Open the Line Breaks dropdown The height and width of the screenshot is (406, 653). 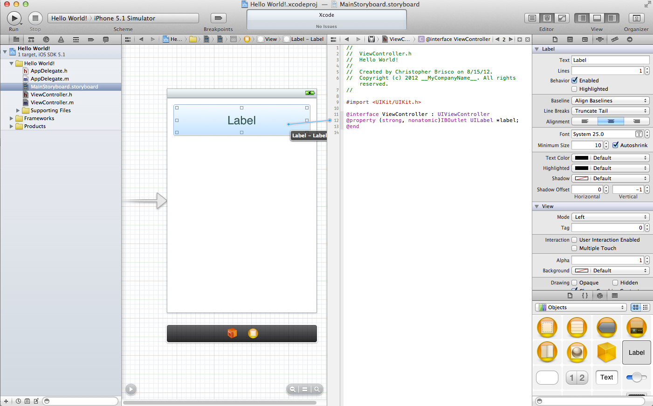tap(611, 111)
